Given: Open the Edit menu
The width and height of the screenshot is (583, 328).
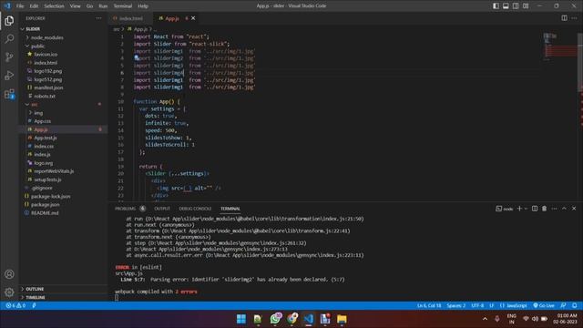Looking at the screenshot, I should point(34,6).
